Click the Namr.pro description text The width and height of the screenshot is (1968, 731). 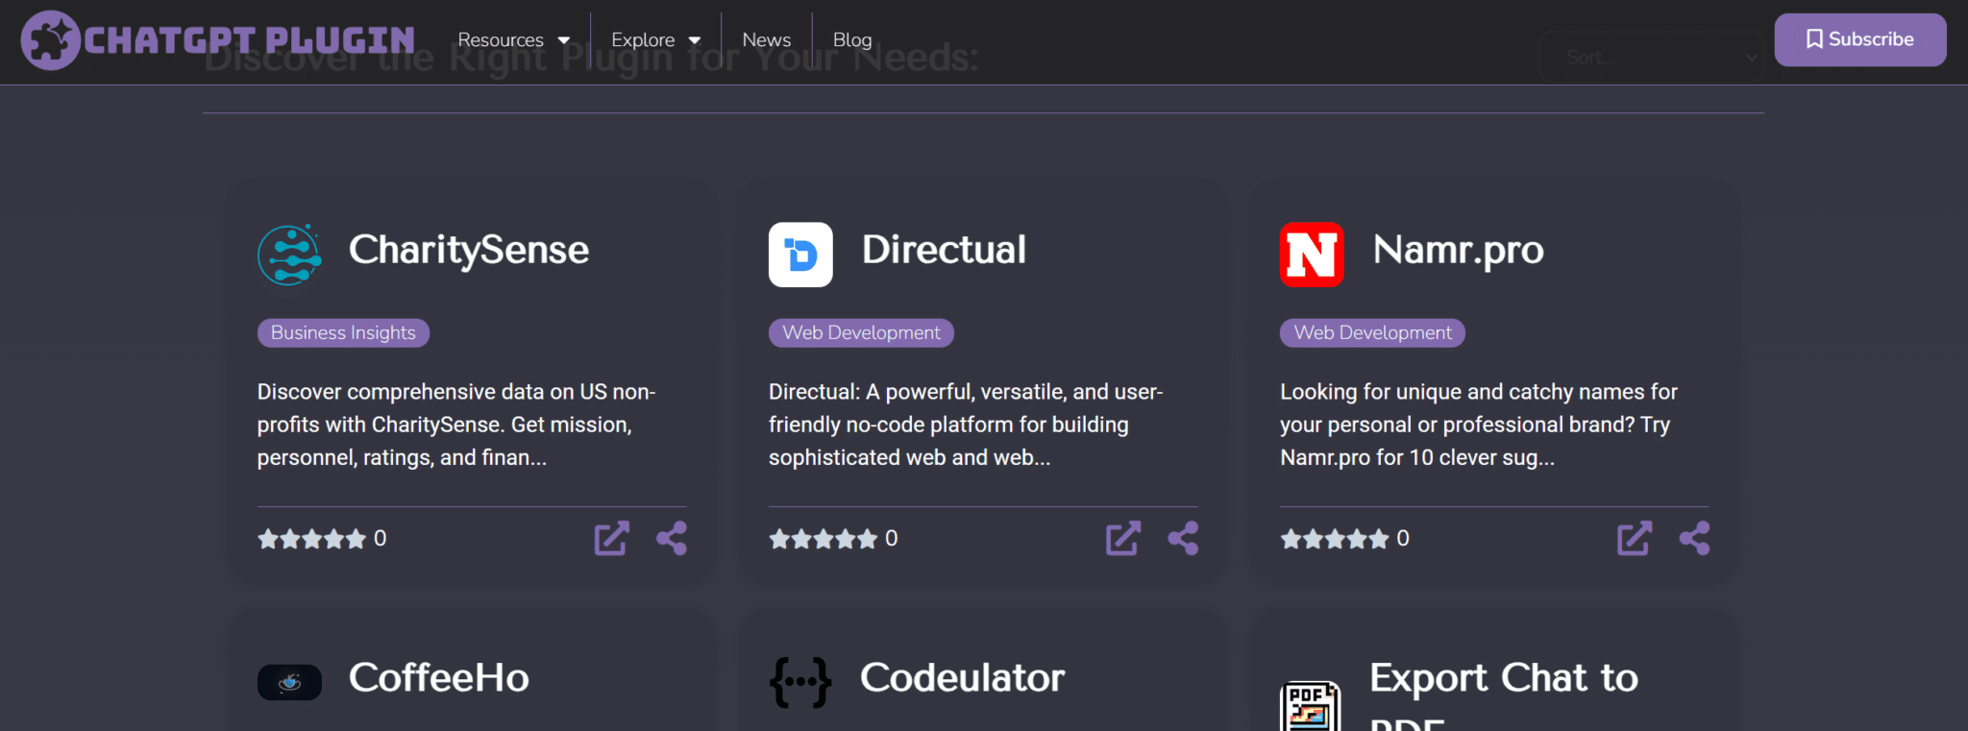[1479, 425]
